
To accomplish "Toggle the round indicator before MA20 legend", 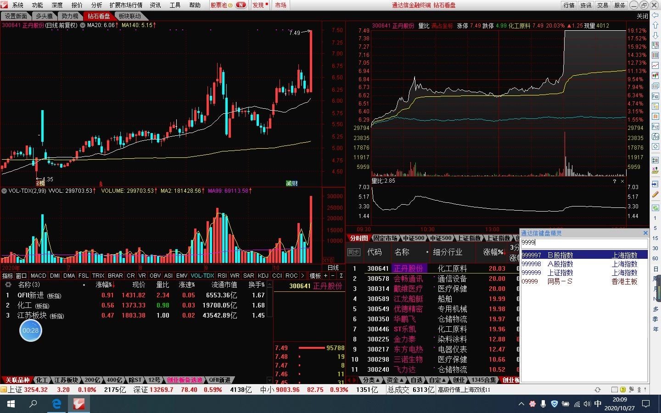I will click(83, 25).
